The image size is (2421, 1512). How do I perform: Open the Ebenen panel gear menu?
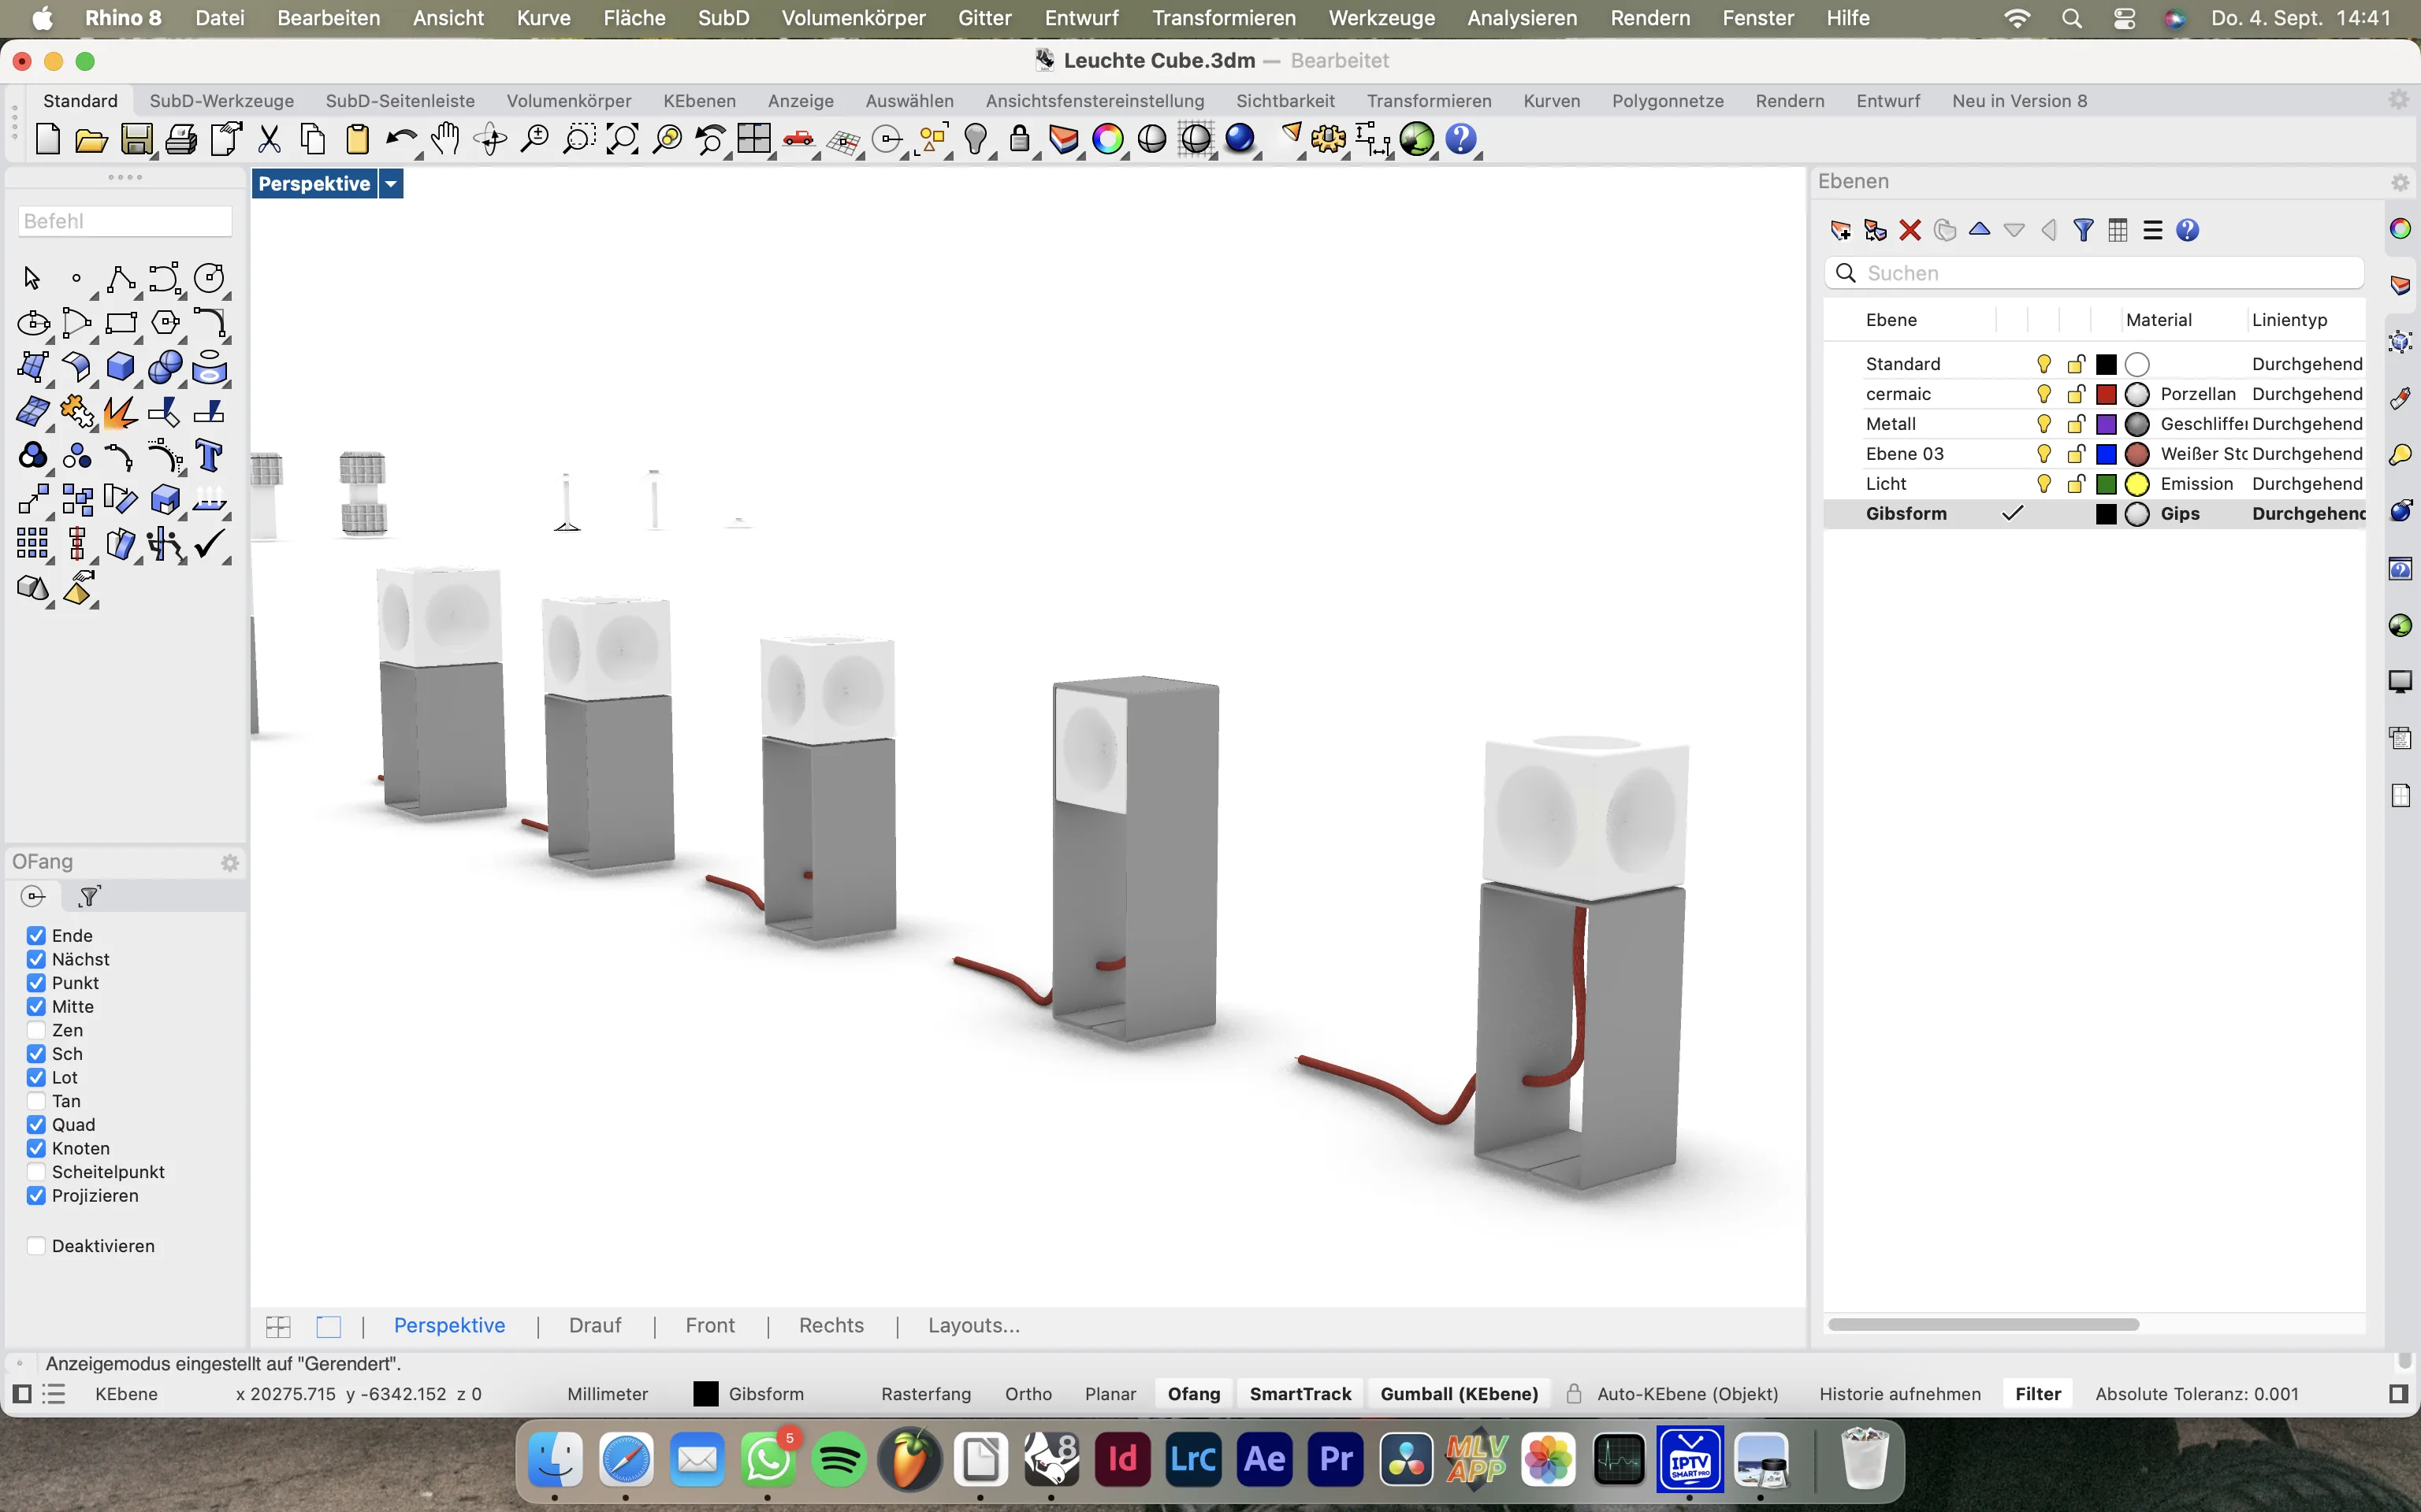click(2400, 182)
